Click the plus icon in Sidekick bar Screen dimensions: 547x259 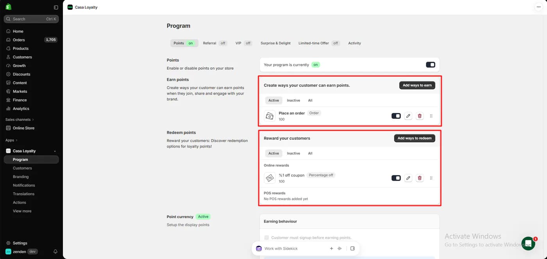point(331,248)
